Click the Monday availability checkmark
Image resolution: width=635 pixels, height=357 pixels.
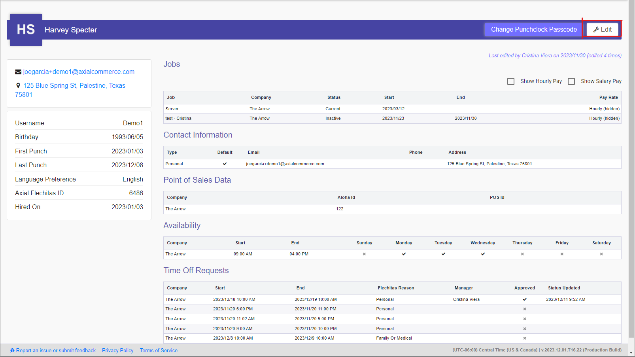(404, 254)
